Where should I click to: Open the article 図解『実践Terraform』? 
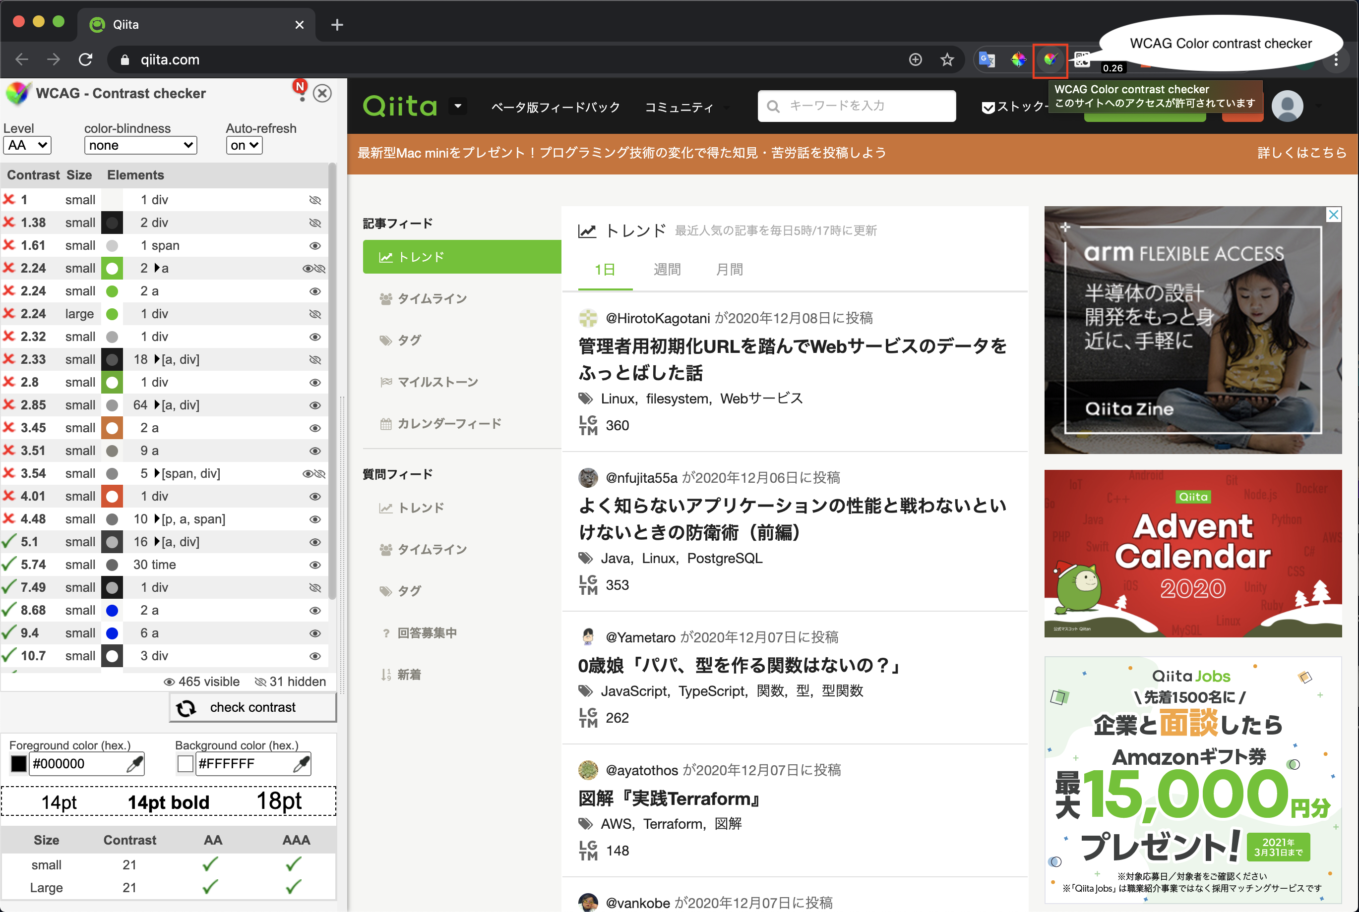668,798
